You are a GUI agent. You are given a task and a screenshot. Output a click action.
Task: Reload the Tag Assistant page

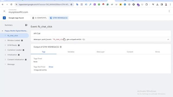(11, 5)
